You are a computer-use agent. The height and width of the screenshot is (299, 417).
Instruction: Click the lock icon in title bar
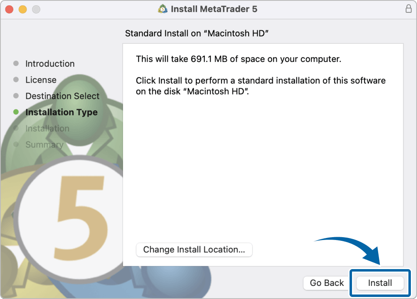coord(408,9)
